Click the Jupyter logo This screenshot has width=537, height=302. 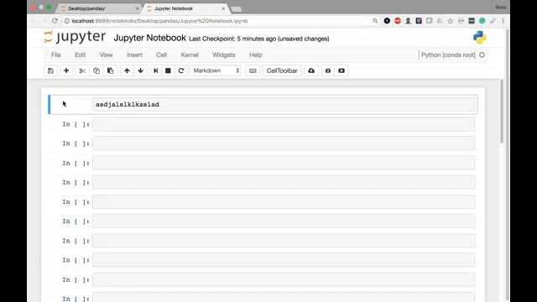click(75, 37)
